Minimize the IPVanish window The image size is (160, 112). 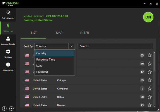145,4
